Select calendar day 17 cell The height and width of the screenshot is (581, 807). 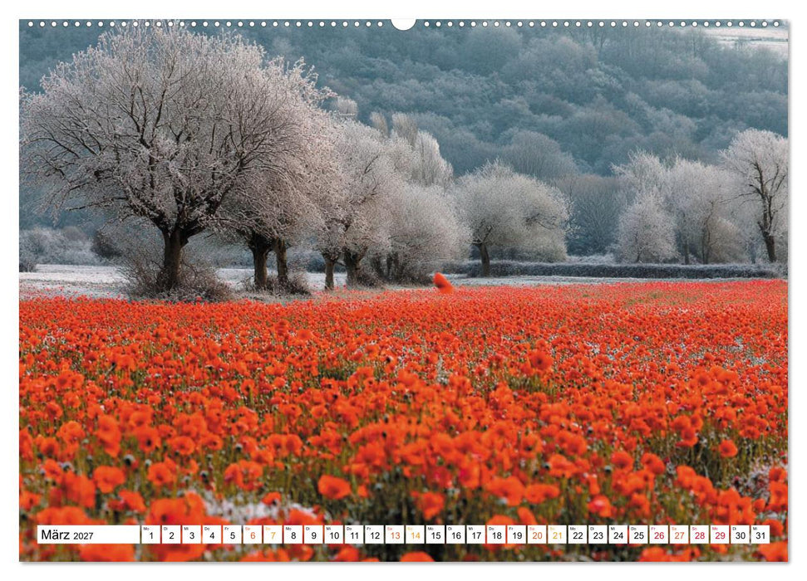click(x=475, y=535)
